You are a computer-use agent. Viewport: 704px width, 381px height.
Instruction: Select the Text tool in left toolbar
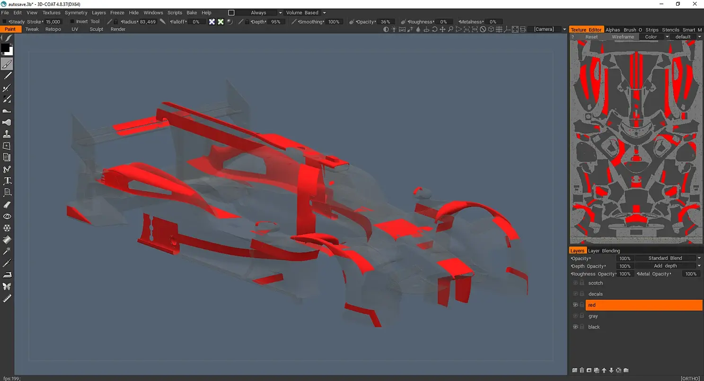point(7,181)
